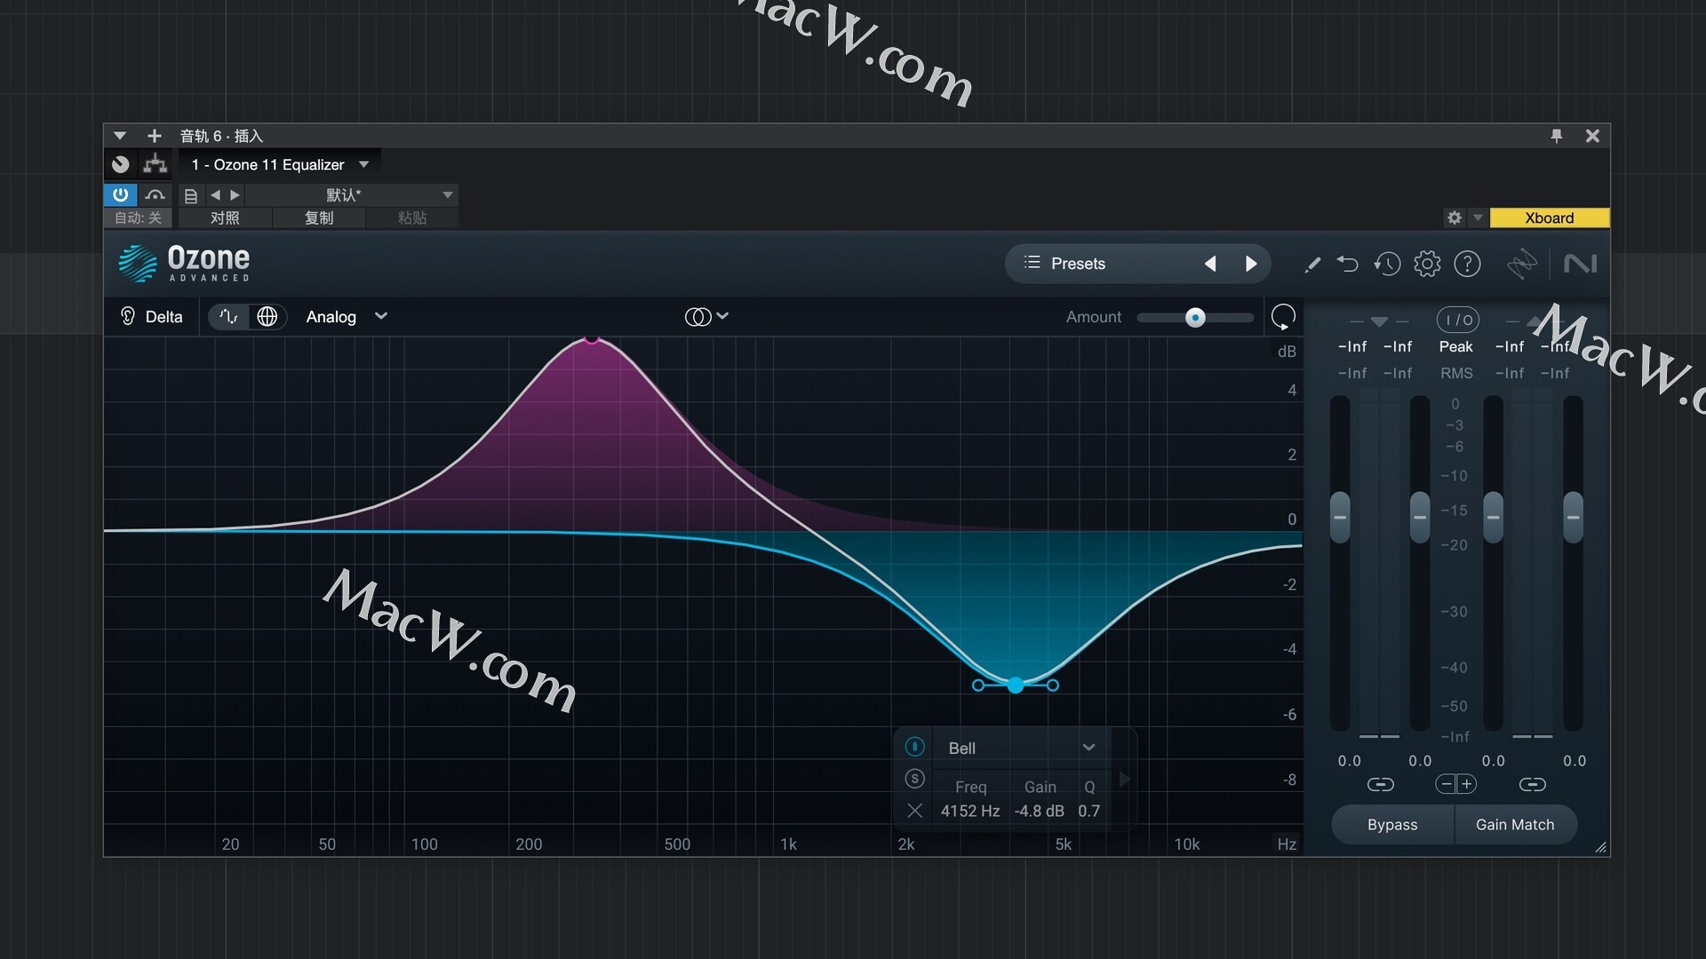
Task: Click the Bypass button
Action: 1392,825
